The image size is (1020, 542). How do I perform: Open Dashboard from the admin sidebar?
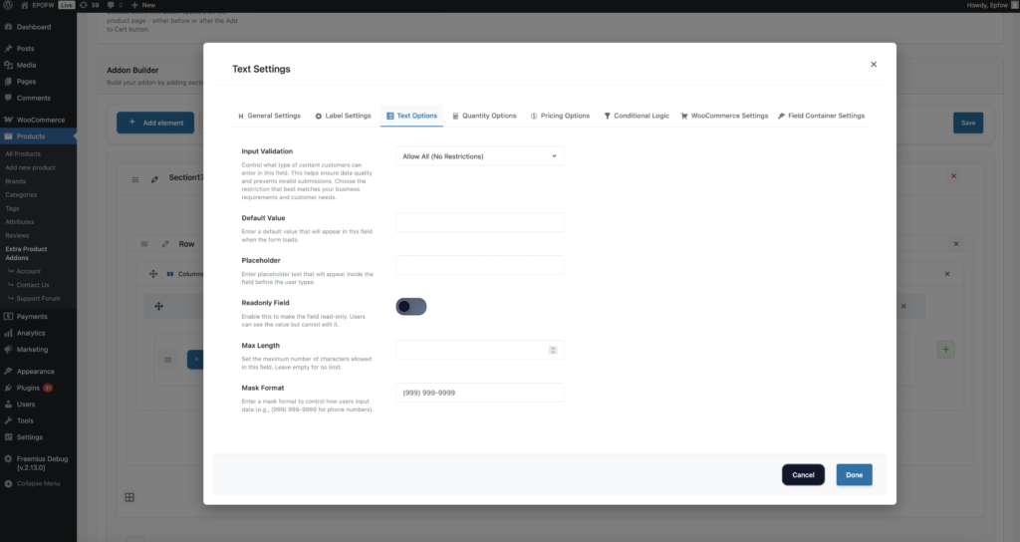(33, 27)
